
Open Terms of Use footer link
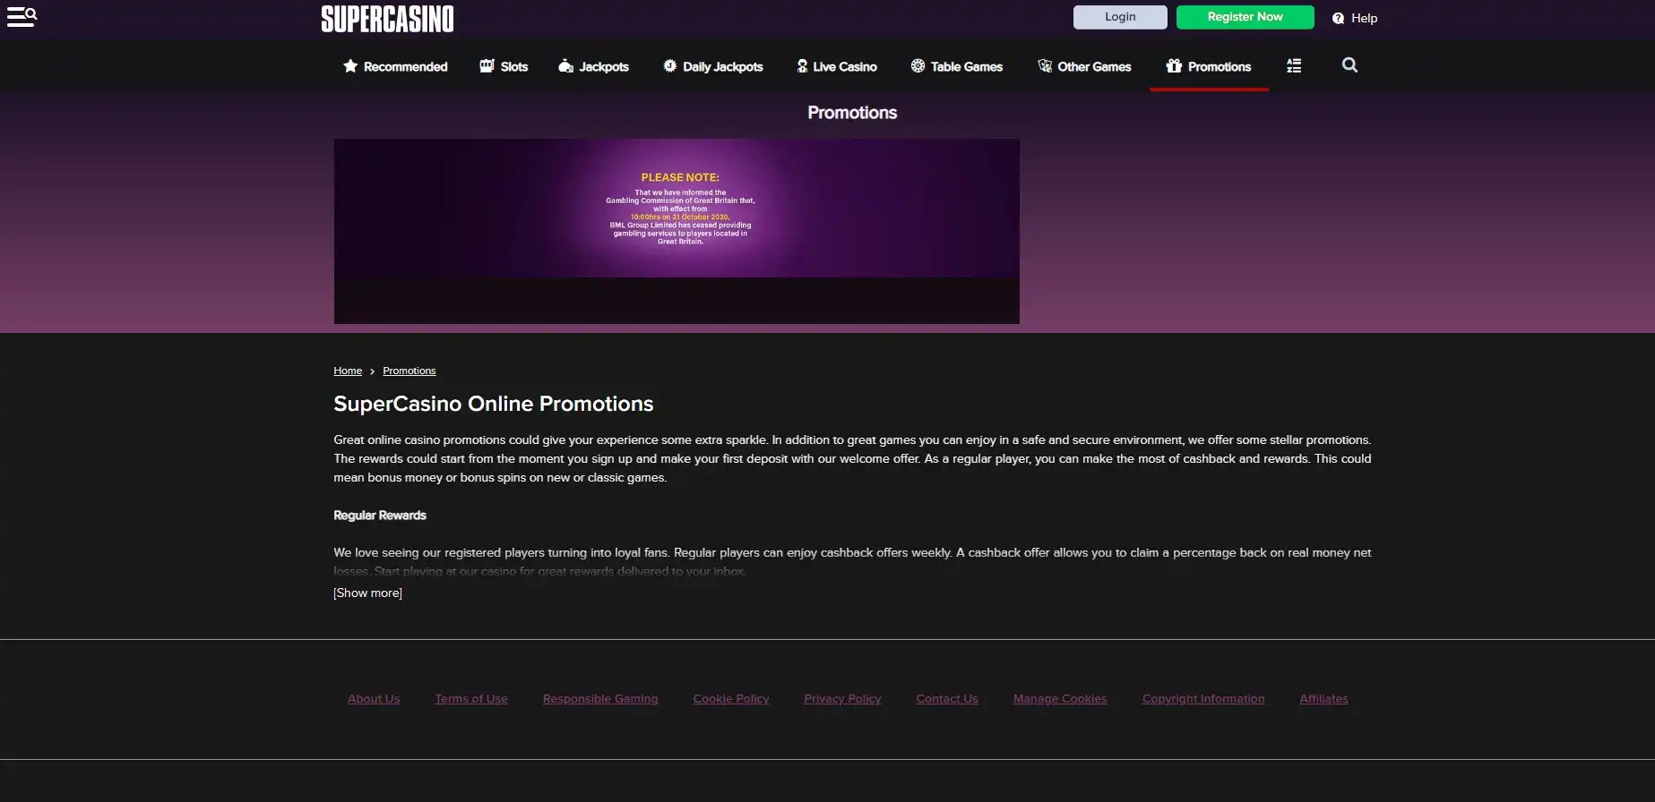pos(471,699)
